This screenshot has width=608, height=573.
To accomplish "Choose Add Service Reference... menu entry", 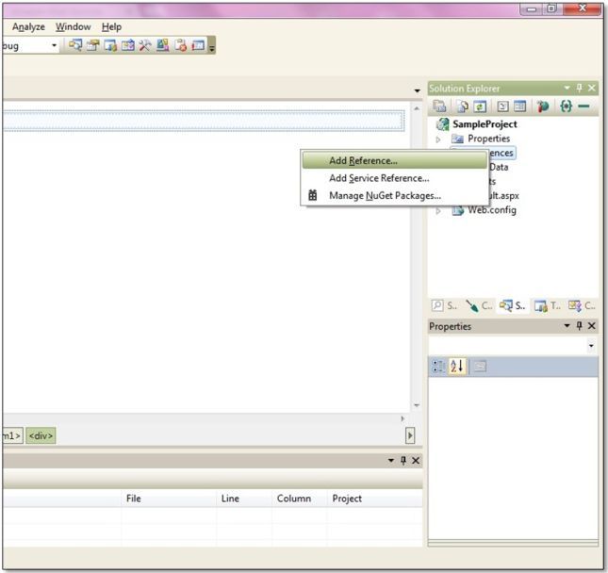I will (394, 178).
